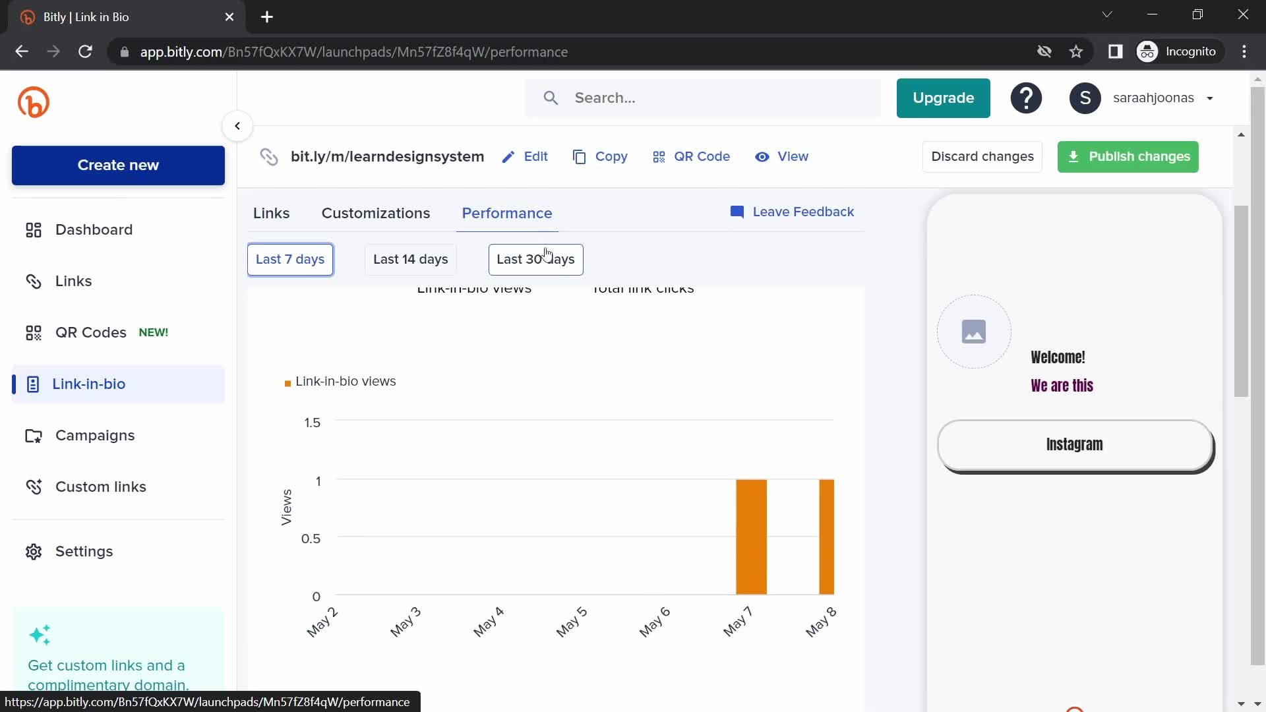This screenshot has height=712, width=1266.
Task: Click Edit with pencil icon
Action: [525, 157]
